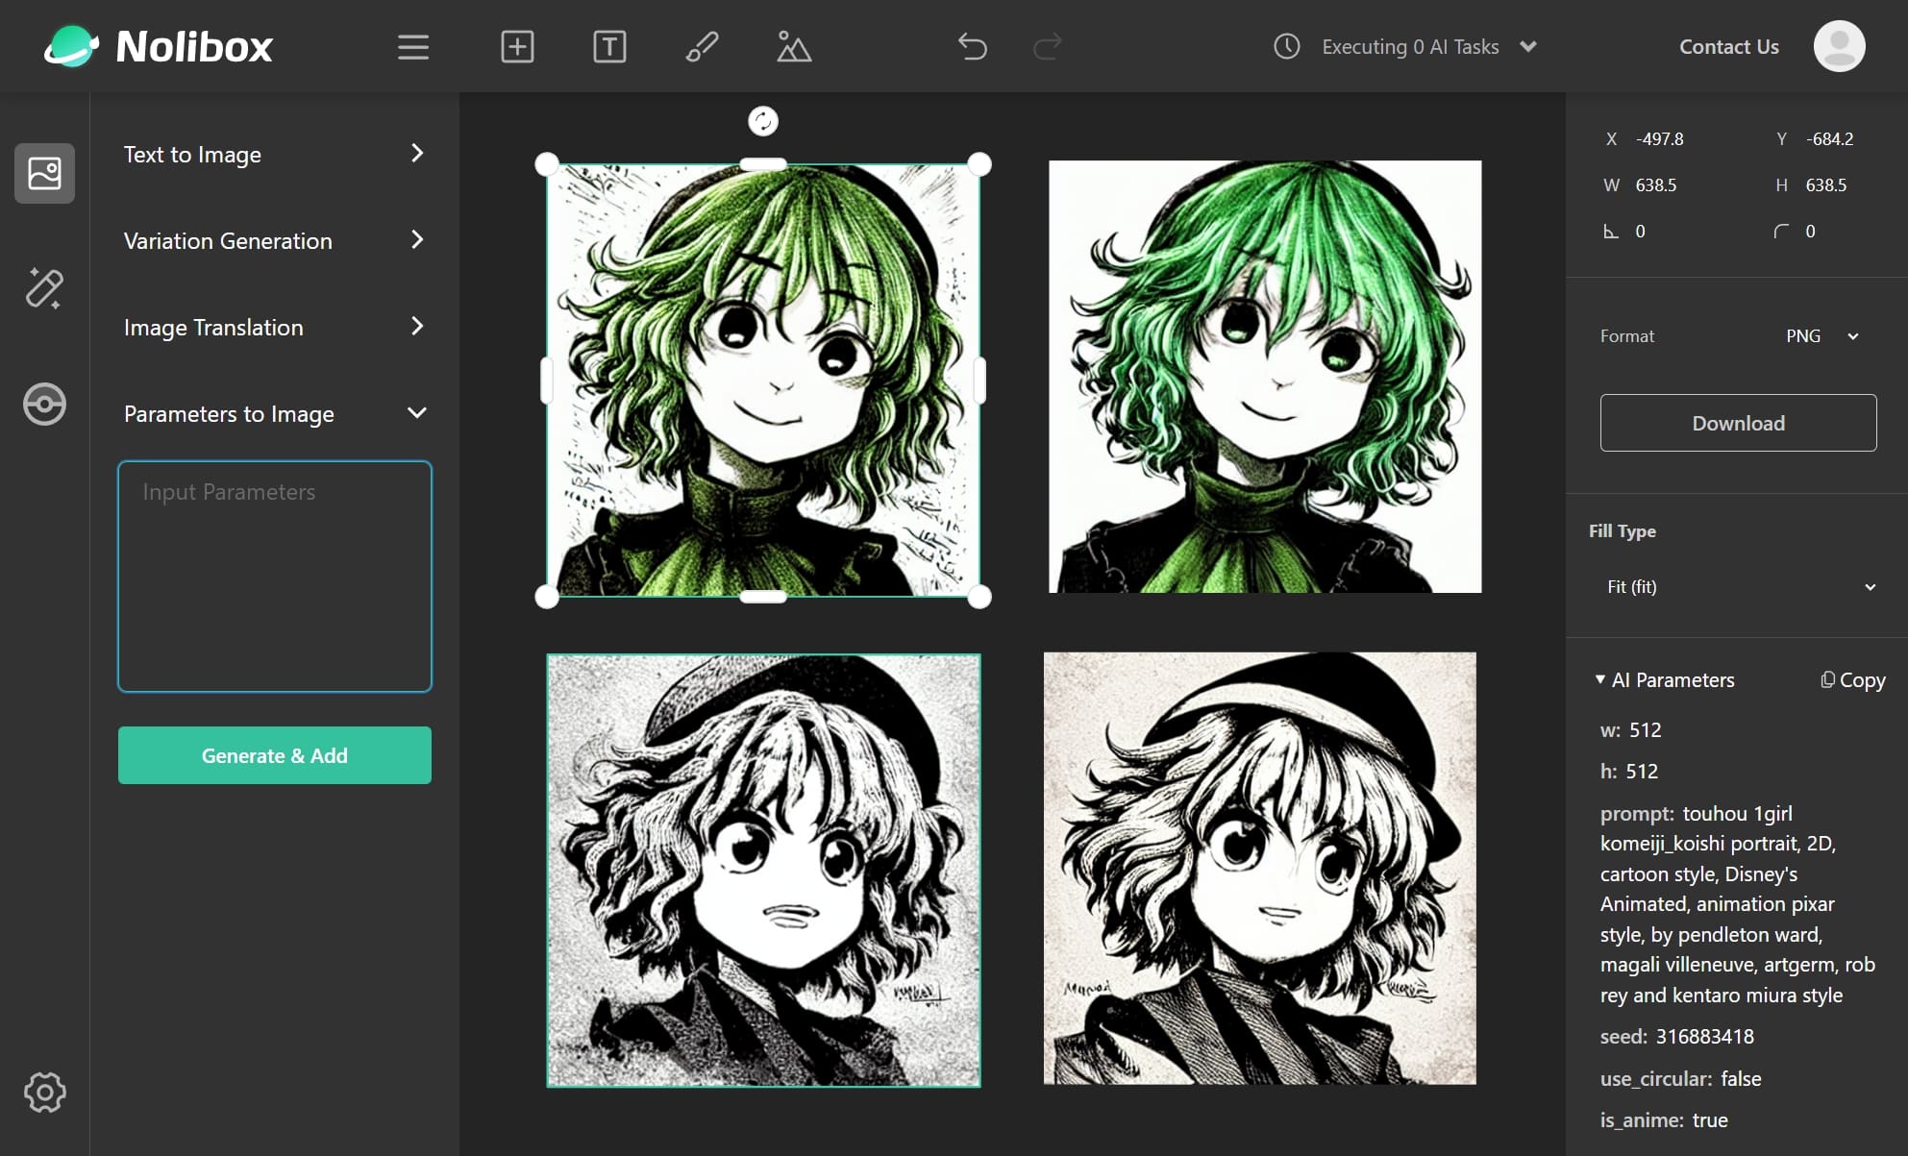The image size is (1908, 1156).
Task: Click the user avatar icon
Action: click(x=1839, y=47)
